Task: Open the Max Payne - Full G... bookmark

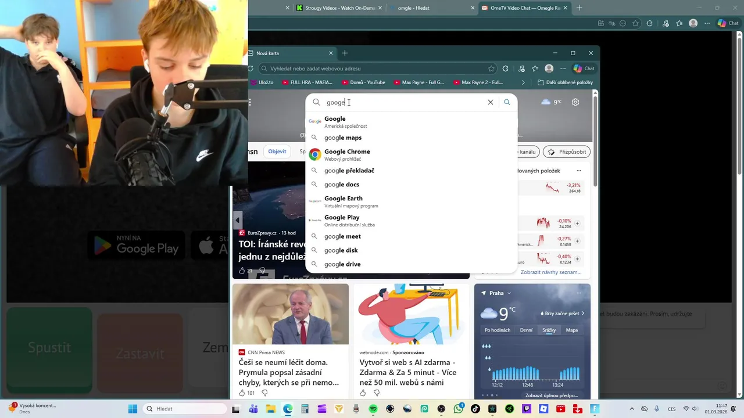Action: 419,82
